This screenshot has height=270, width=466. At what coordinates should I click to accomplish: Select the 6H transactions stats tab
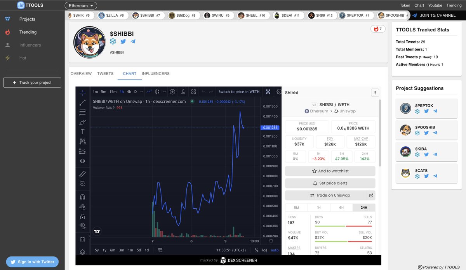click(x=341, y=208)
